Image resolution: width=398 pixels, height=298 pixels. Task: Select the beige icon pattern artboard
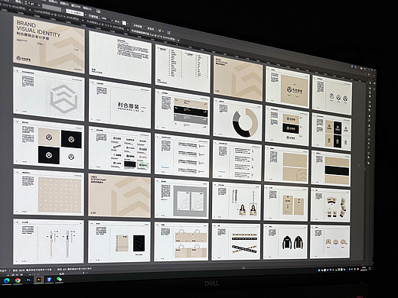(49, 193)
